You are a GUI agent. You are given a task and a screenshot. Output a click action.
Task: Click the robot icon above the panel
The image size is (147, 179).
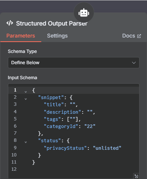click(84, 13)
